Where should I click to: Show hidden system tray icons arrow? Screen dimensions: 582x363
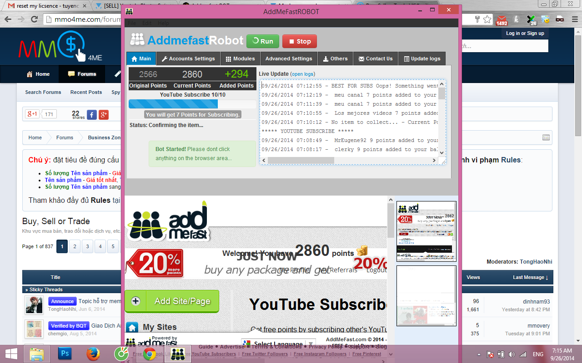coord(479,354)
